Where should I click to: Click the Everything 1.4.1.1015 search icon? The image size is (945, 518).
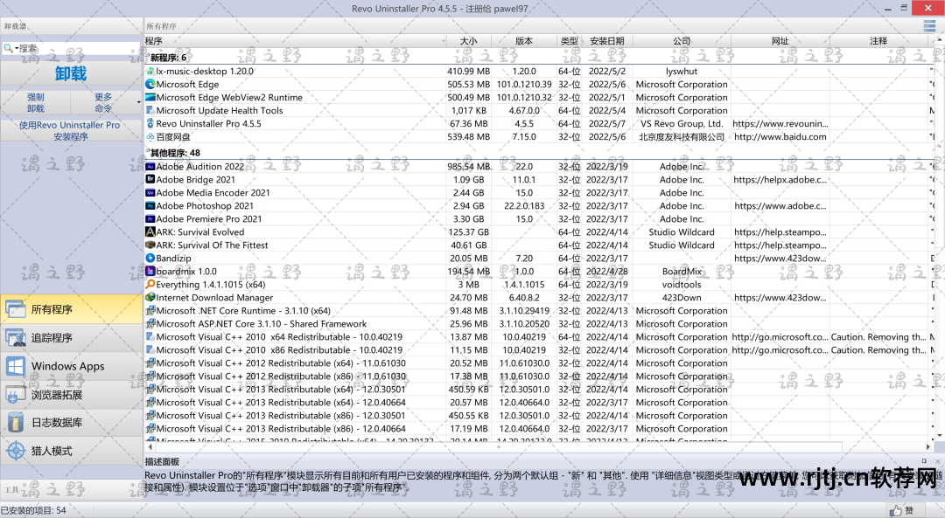(150, 285)
